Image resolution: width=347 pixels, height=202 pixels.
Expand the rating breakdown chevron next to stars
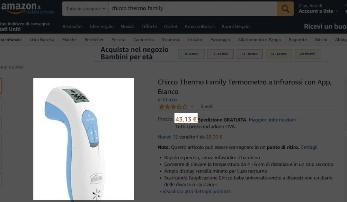(192, 106)
